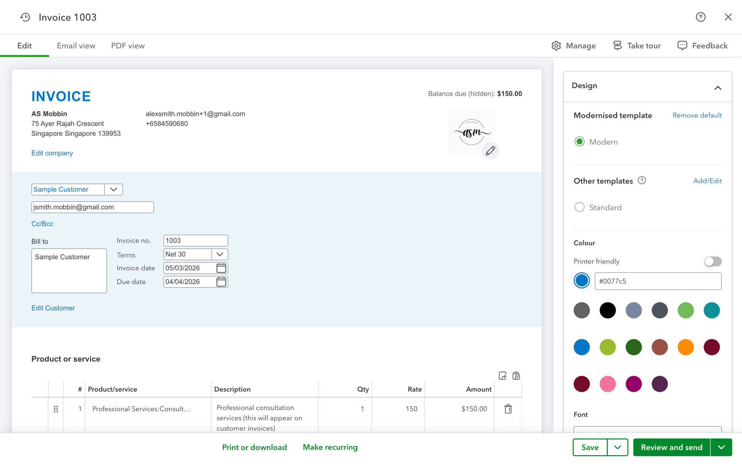Open invoice history clock icon

25,17
